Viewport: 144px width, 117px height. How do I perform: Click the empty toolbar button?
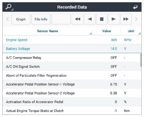point(61,19)
